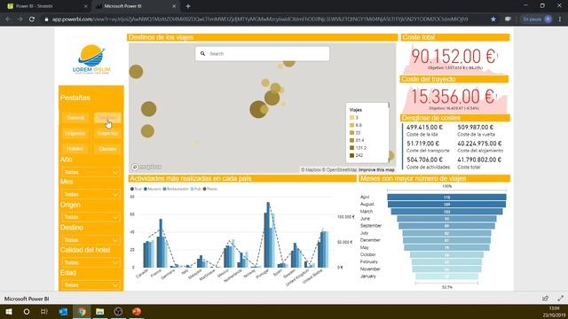Click the browser forward arrow
The width and height of the screenshot is (568, 319).
tap(20, 19)
